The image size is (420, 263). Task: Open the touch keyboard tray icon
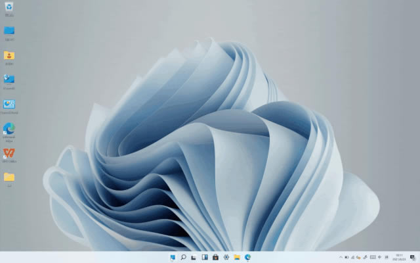coord(373,257)
